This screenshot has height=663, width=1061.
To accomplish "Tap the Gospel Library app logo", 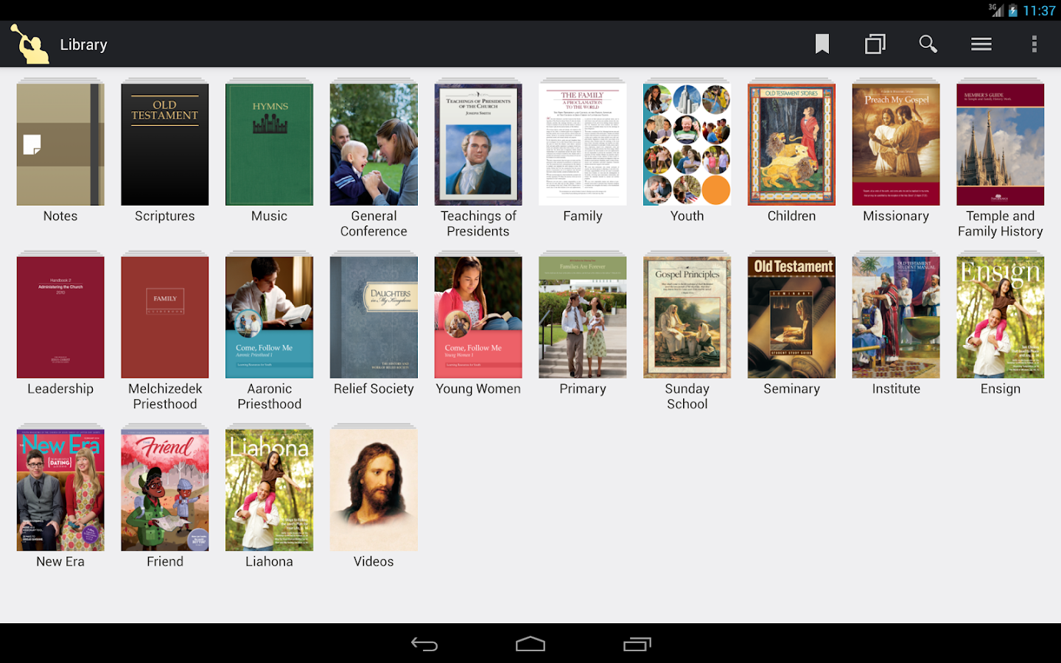I will 29,44.
